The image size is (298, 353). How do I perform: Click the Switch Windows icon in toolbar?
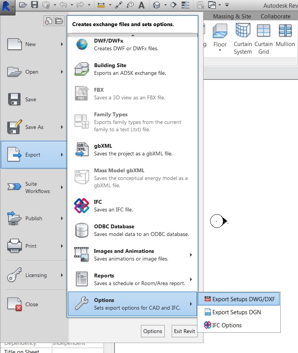212,5
